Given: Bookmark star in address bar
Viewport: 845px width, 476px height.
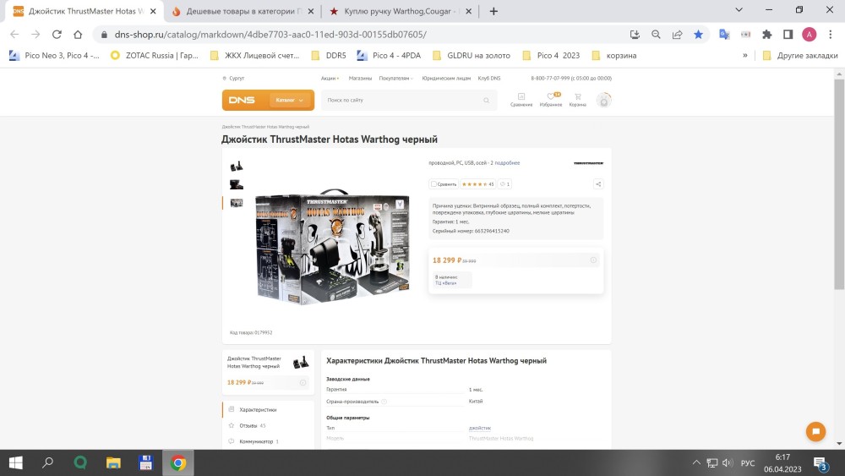Looking at the screenshot, I should (699, 35).
